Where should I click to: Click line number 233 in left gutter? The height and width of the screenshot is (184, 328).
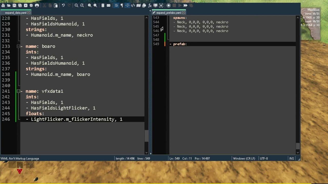point(6,47)
